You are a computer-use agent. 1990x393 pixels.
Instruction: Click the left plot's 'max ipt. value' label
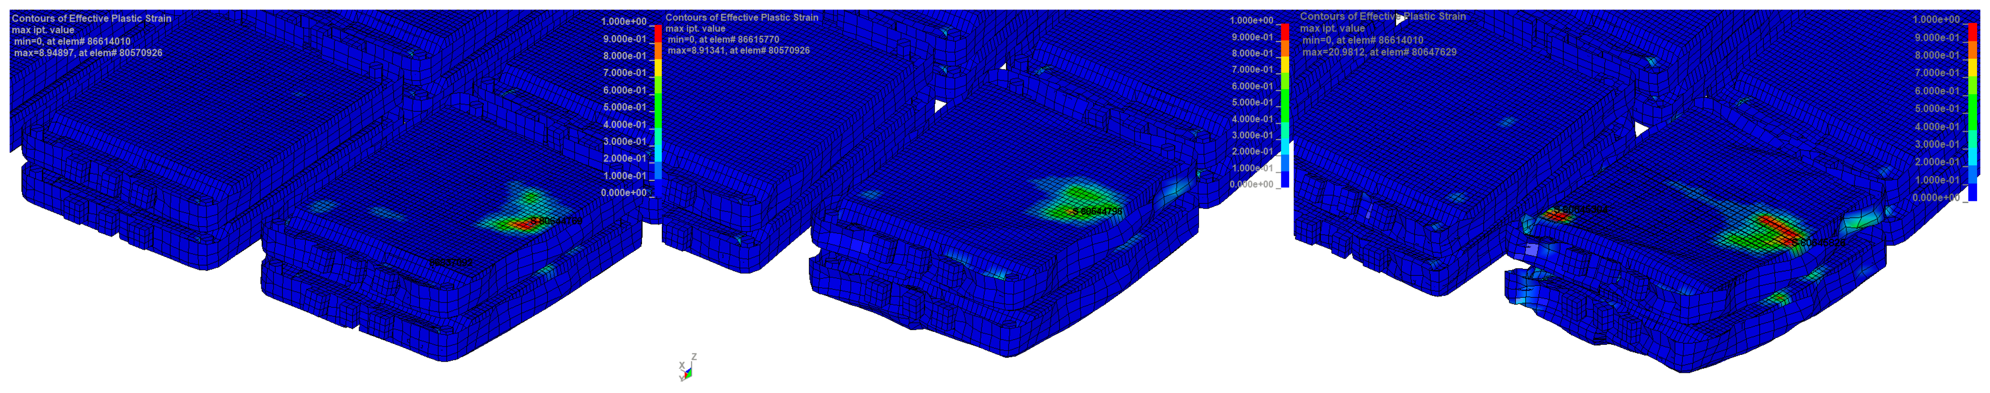point(43,30)
